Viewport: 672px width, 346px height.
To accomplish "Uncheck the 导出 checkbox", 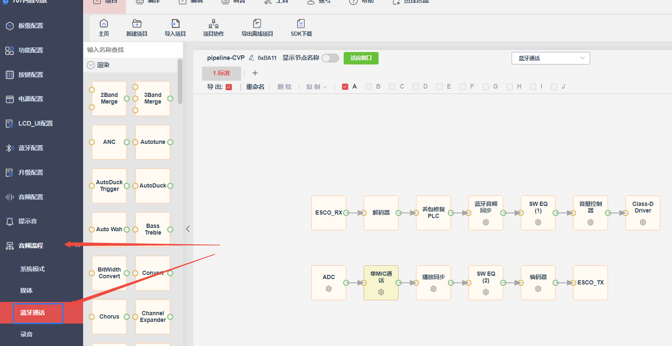I will click(229, 87).
